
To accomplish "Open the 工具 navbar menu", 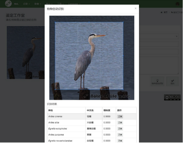I will pos(60,4).
